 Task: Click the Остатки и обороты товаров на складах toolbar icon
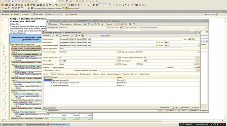point(32,8)
